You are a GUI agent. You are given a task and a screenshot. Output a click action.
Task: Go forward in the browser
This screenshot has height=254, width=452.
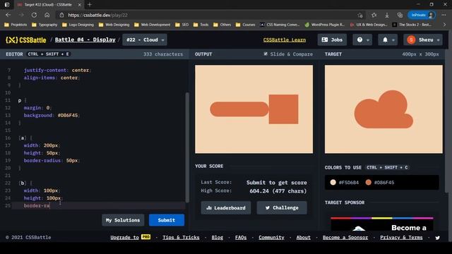point(21,15)
